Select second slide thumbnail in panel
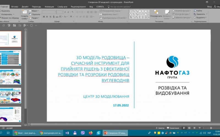This screenshot has height=137, width=220. [x=10, y=58]
